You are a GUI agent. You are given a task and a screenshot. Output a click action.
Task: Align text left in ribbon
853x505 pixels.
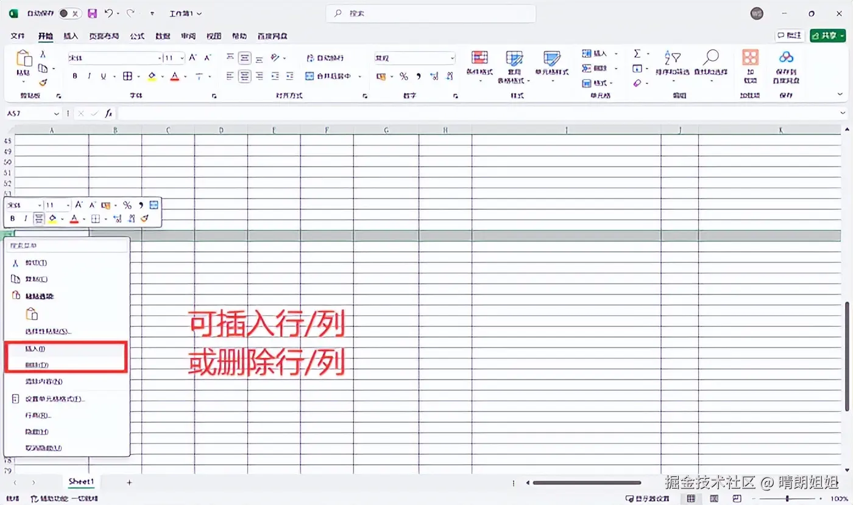coord(230,76)
